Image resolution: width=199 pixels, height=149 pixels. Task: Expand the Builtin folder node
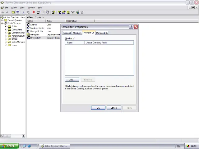[6, 26]
